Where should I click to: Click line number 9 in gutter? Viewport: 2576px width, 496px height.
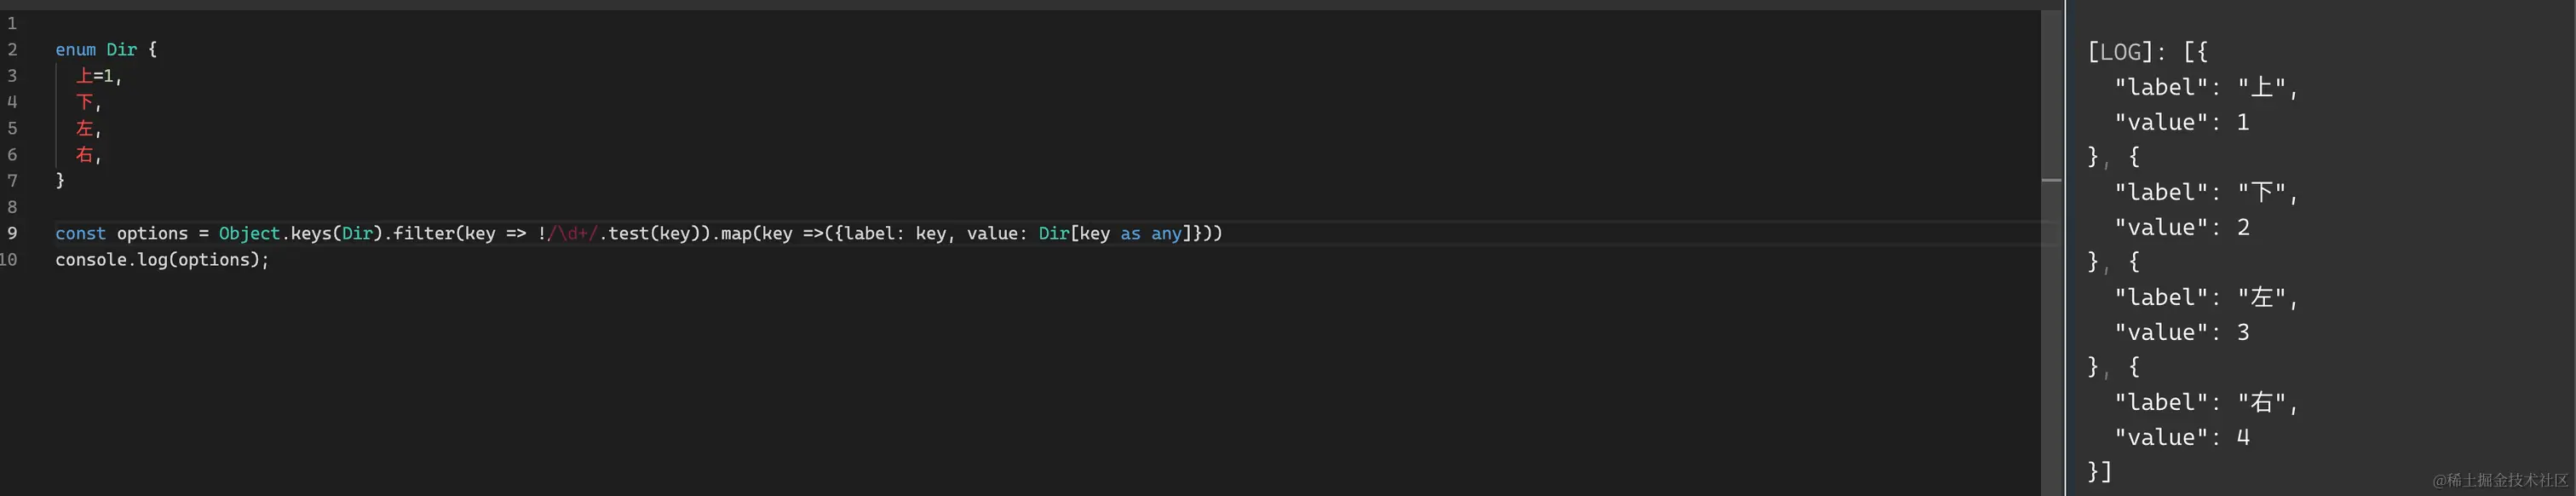pos(12,233)
